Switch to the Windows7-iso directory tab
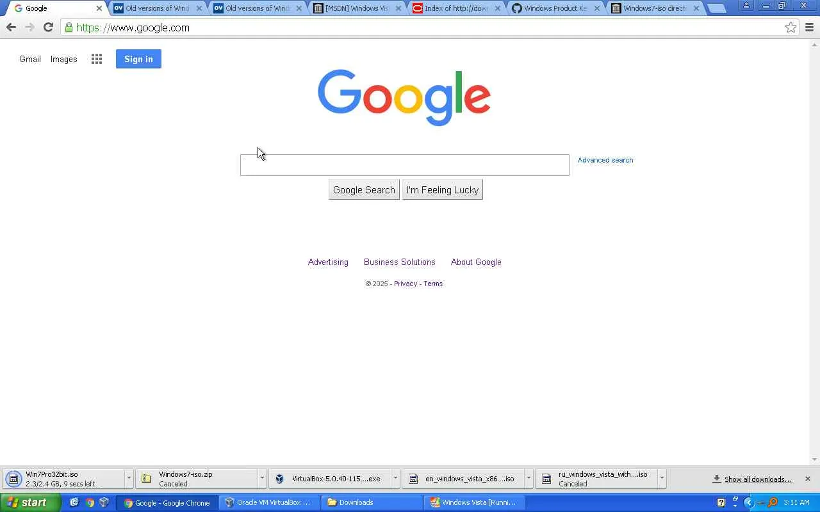The width and height of the screenshot is (820, 512). (654, 8)
